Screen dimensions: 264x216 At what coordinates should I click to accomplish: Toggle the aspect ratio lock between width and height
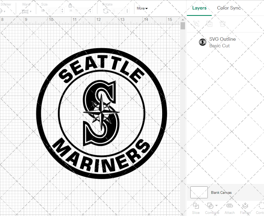pyautogui.click(x=70, y=5)
